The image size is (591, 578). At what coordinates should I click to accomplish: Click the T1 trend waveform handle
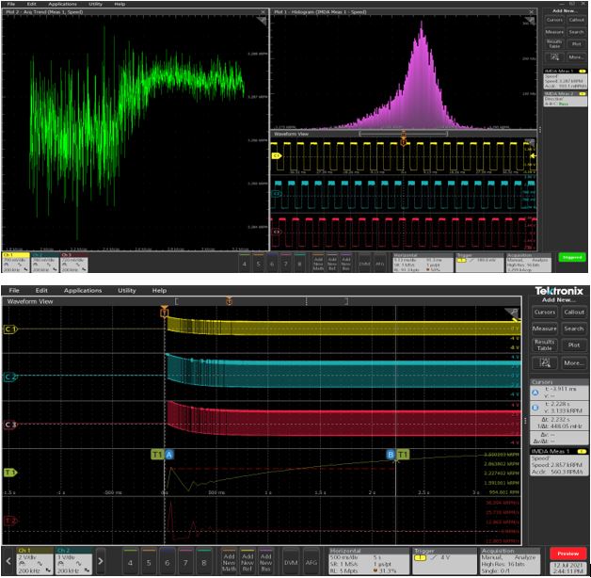click(10, 472)
